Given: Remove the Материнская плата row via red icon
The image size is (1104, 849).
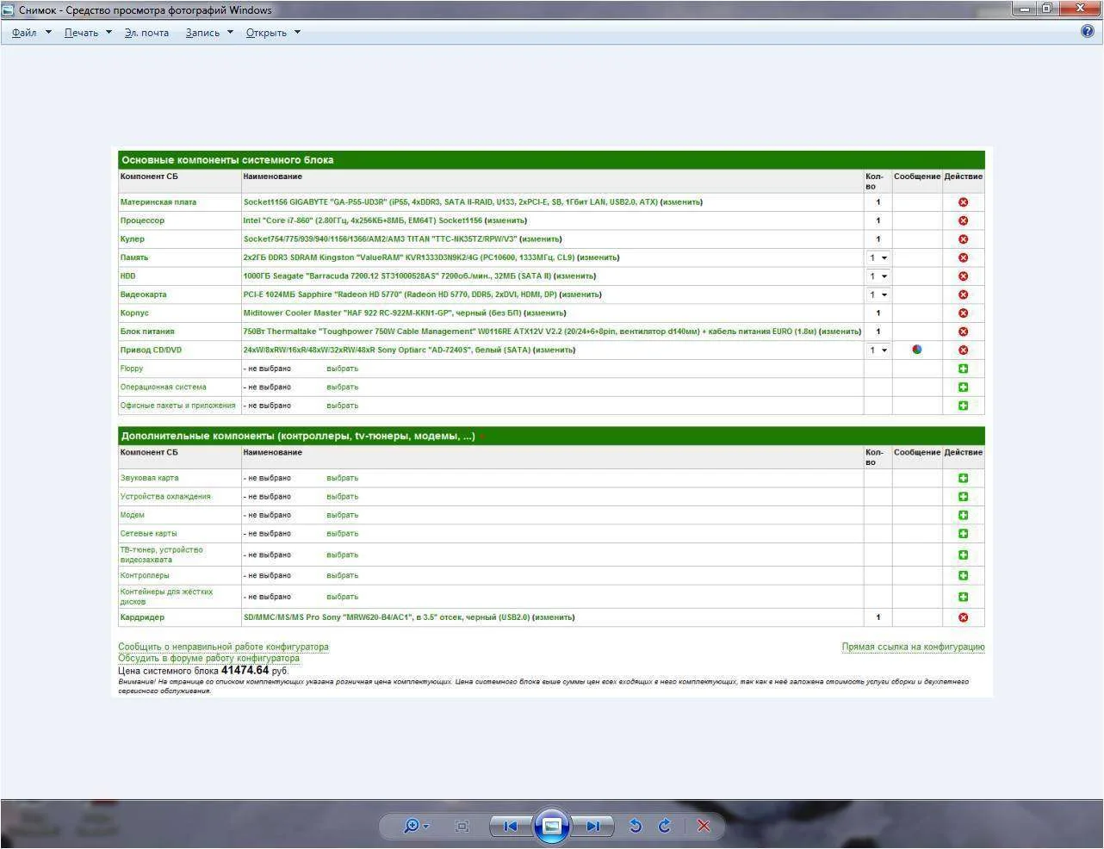Looking at the screenshot, I should (963, 202).
